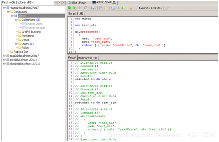Select Users (1) in the tree
The image size is (219, 142).
coord(27,44)
